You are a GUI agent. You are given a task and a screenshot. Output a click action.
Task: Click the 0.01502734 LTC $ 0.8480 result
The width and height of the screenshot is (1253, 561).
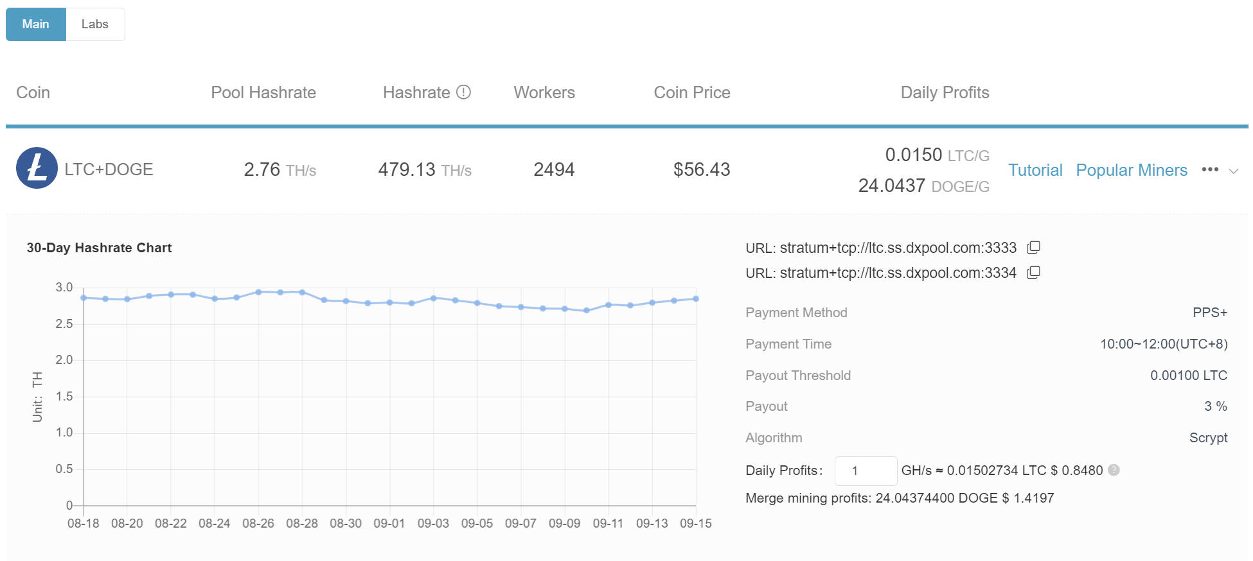pos(1025,470)
